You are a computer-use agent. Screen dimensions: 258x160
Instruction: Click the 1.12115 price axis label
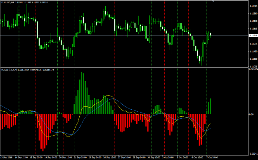(253, 28)
